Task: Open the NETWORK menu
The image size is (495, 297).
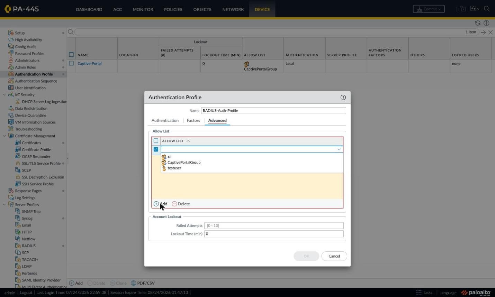Action: [x=233, y=9]
